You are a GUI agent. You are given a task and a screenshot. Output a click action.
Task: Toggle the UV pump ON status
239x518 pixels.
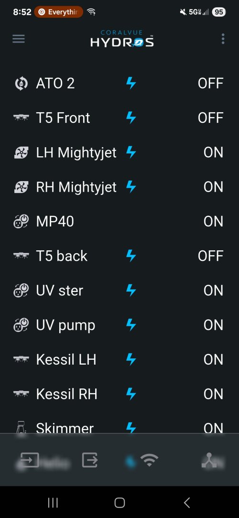pyautogui.click(x=214, y=325)
